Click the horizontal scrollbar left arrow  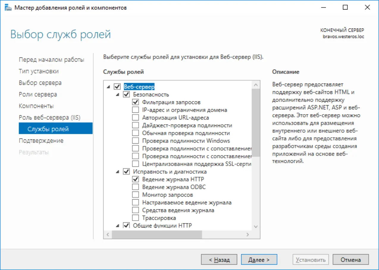(x=108, y=235)
